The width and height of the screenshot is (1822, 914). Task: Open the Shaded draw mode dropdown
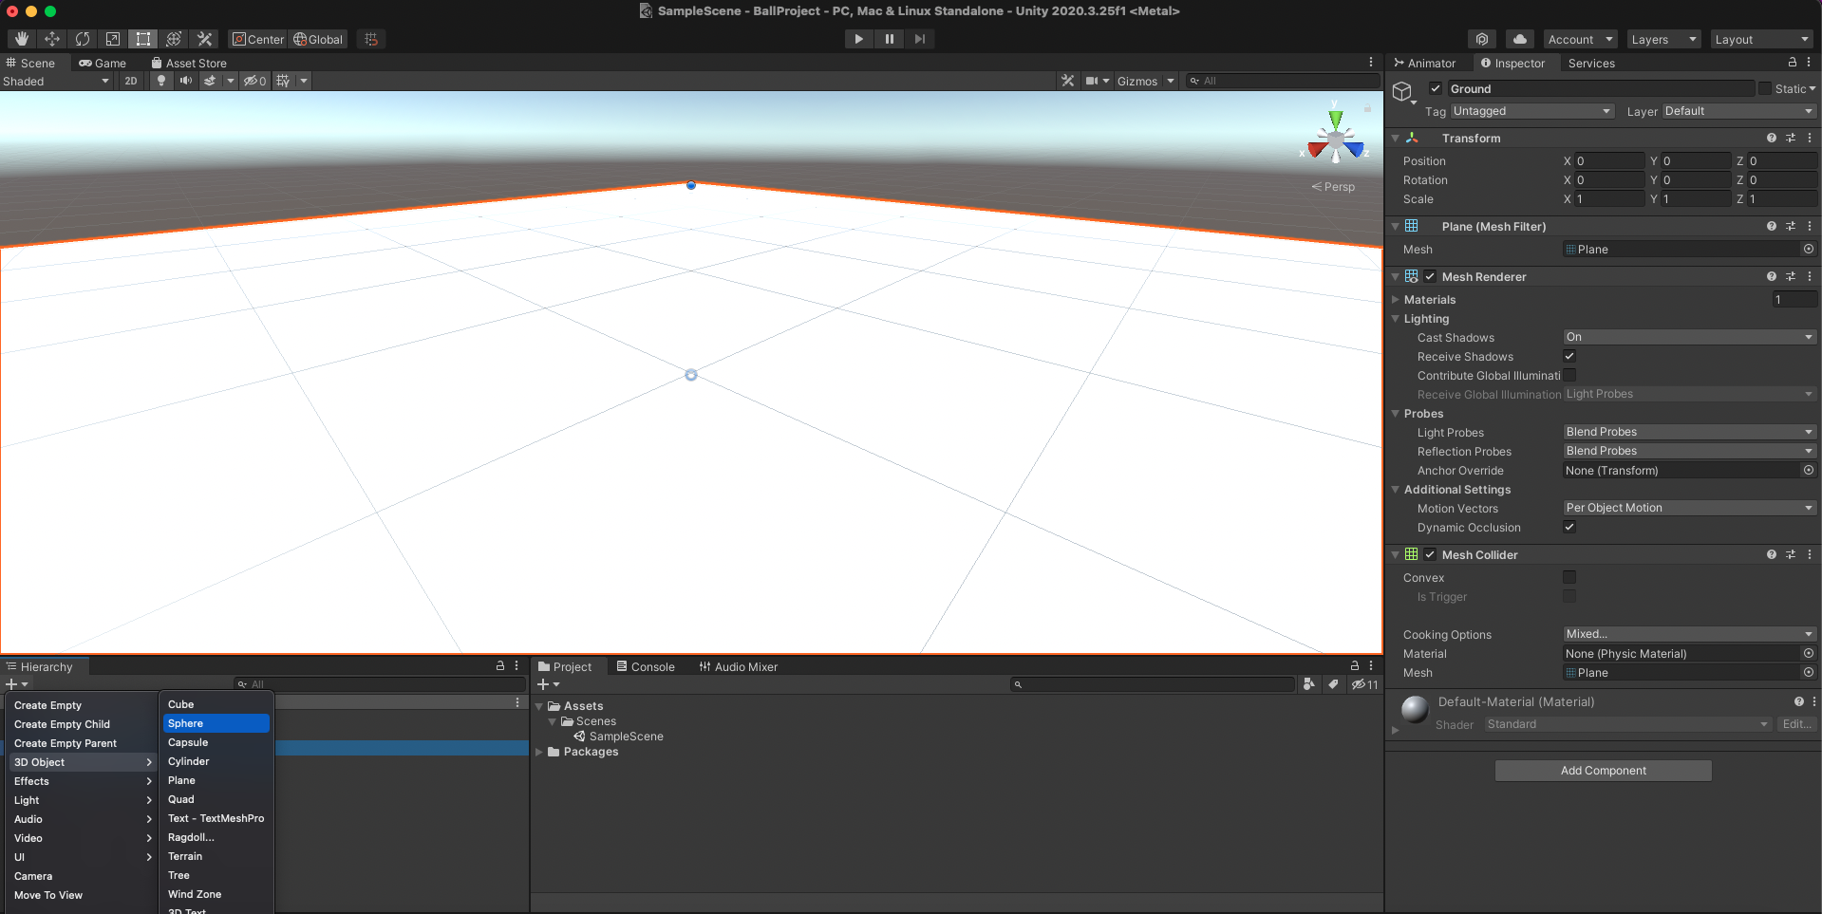click(x=56, y=81)
